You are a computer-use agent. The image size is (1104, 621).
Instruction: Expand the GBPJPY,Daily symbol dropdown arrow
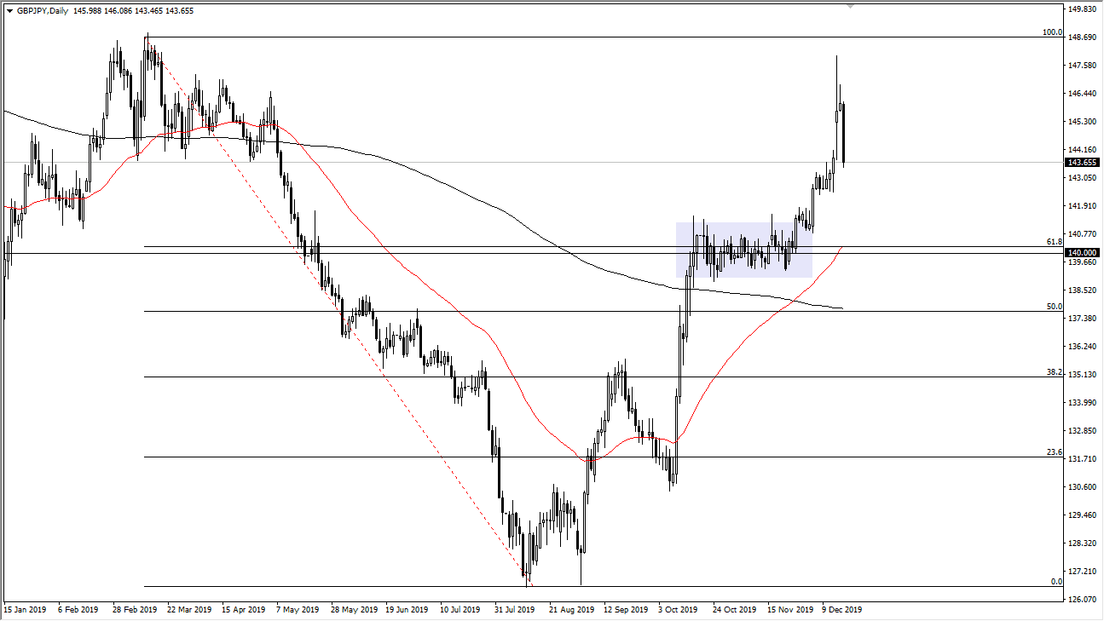click(11, 11)
